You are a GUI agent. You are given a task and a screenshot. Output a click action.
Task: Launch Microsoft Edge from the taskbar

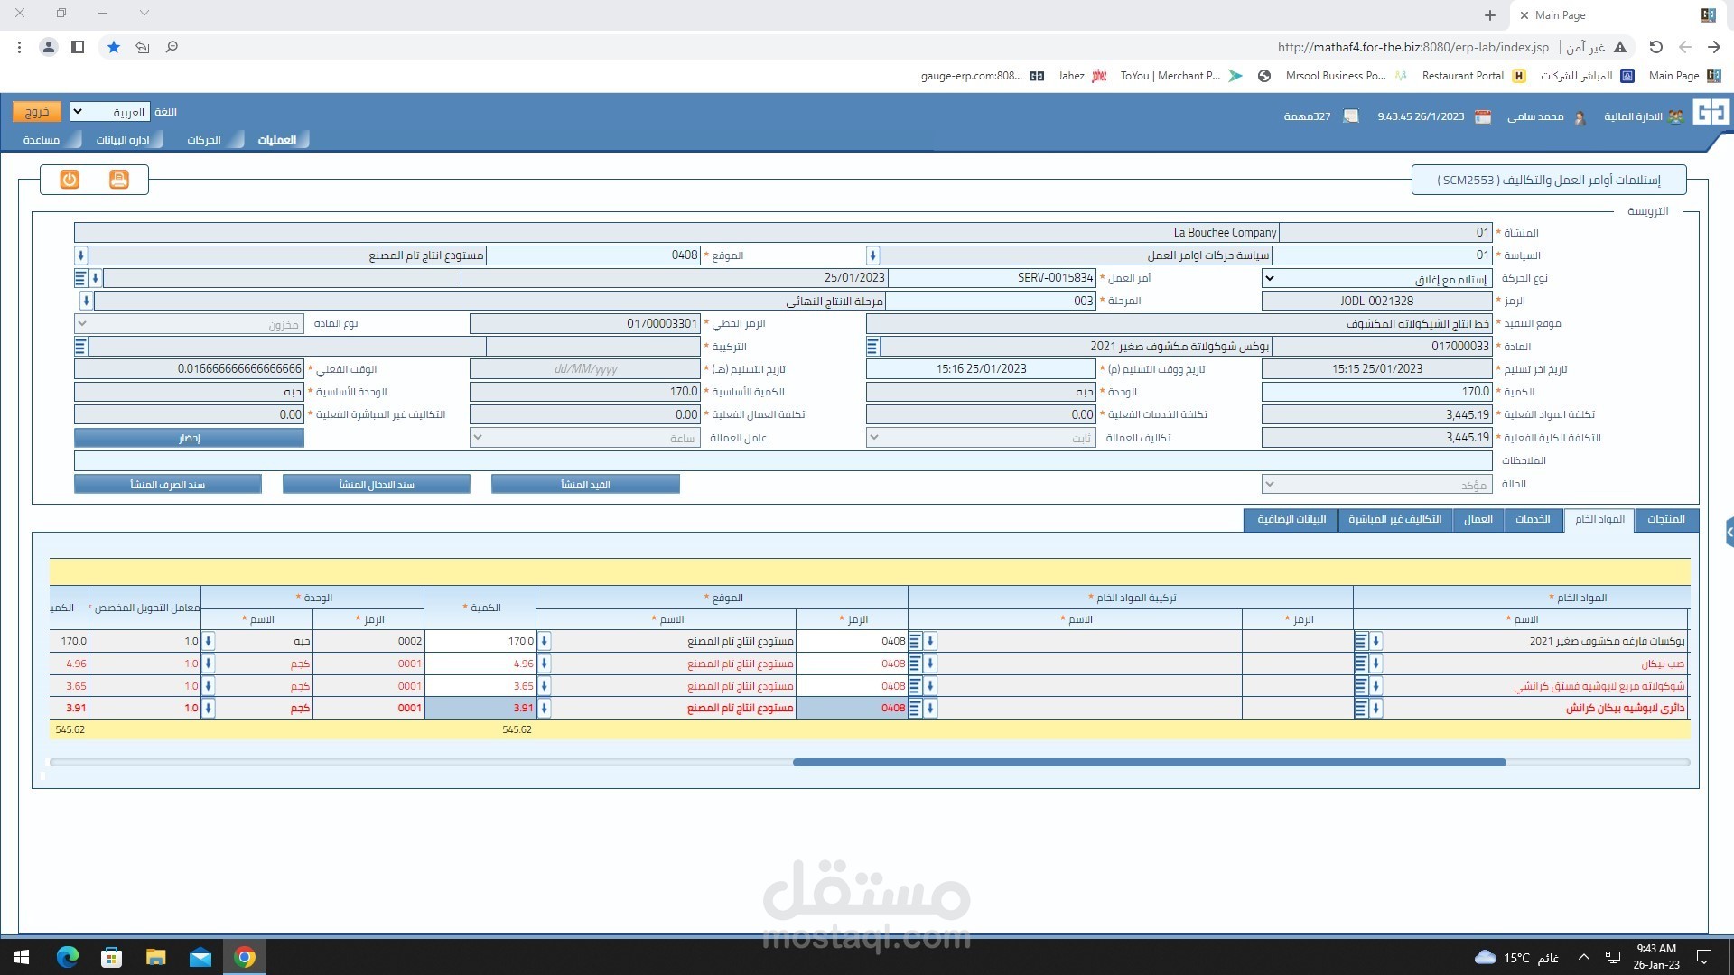(x=68, y=957)
